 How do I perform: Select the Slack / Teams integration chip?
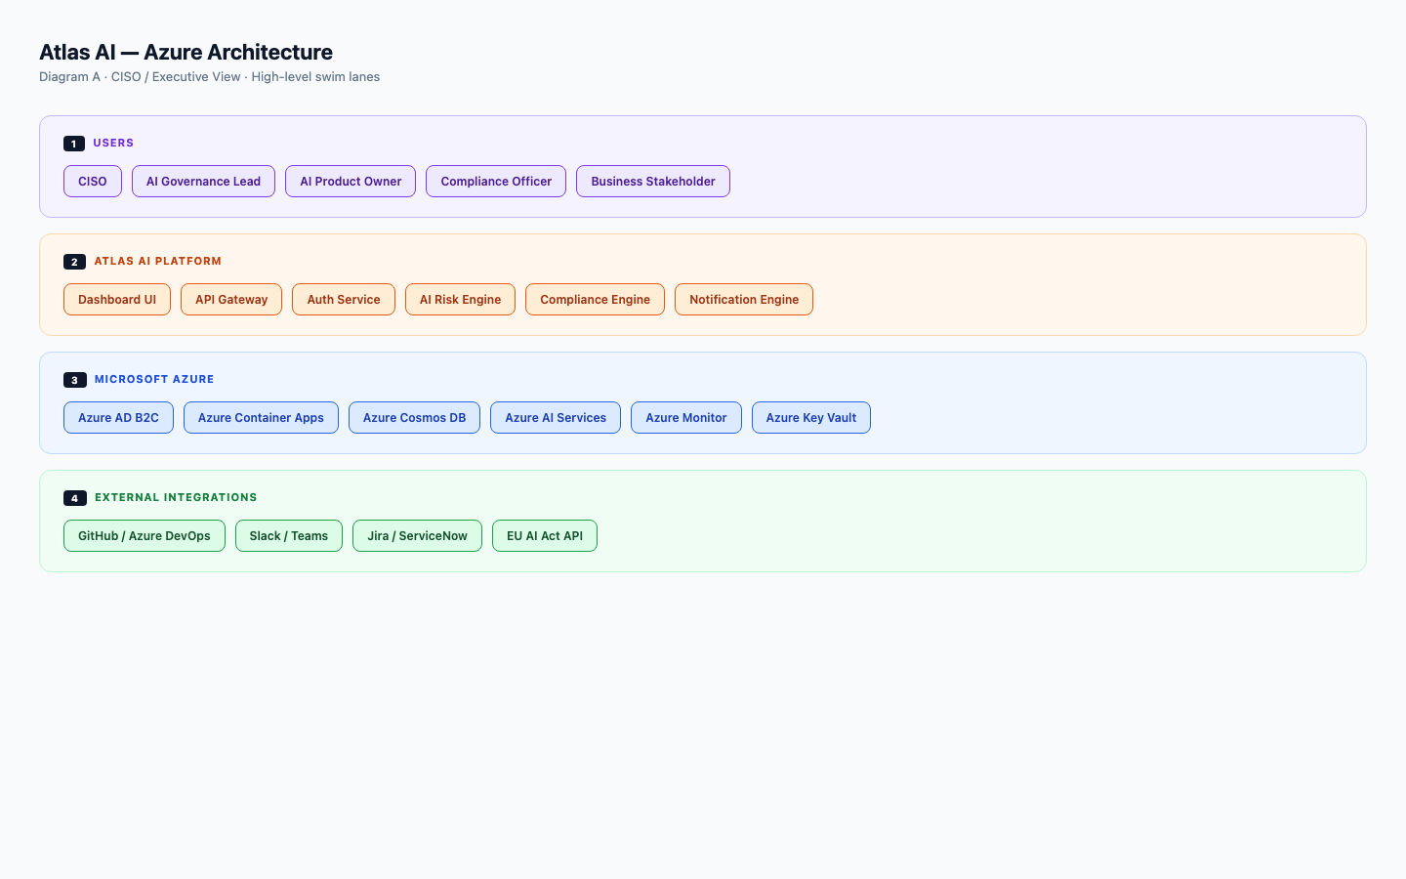click(289, 536)
